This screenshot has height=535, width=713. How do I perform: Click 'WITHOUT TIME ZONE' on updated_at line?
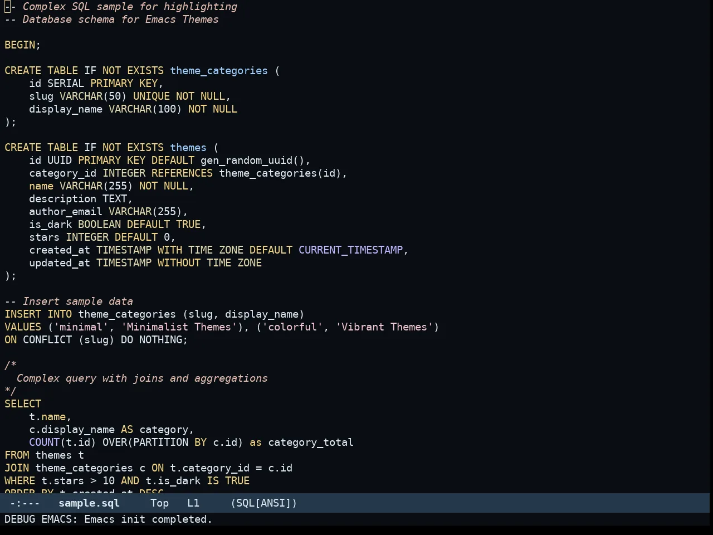pos(209,263)
